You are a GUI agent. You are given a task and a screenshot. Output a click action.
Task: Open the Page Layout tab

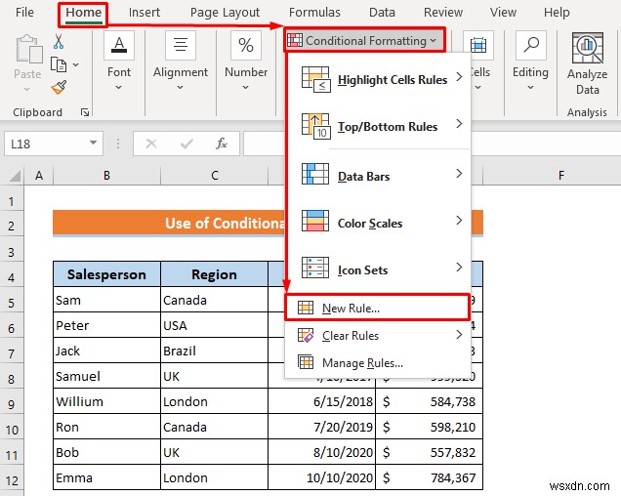[225, 13]
